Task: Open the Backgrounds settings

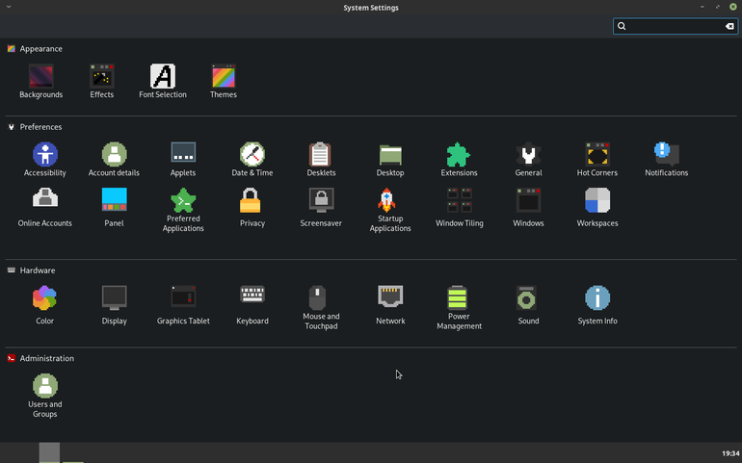Action: (x=41, y=82)
